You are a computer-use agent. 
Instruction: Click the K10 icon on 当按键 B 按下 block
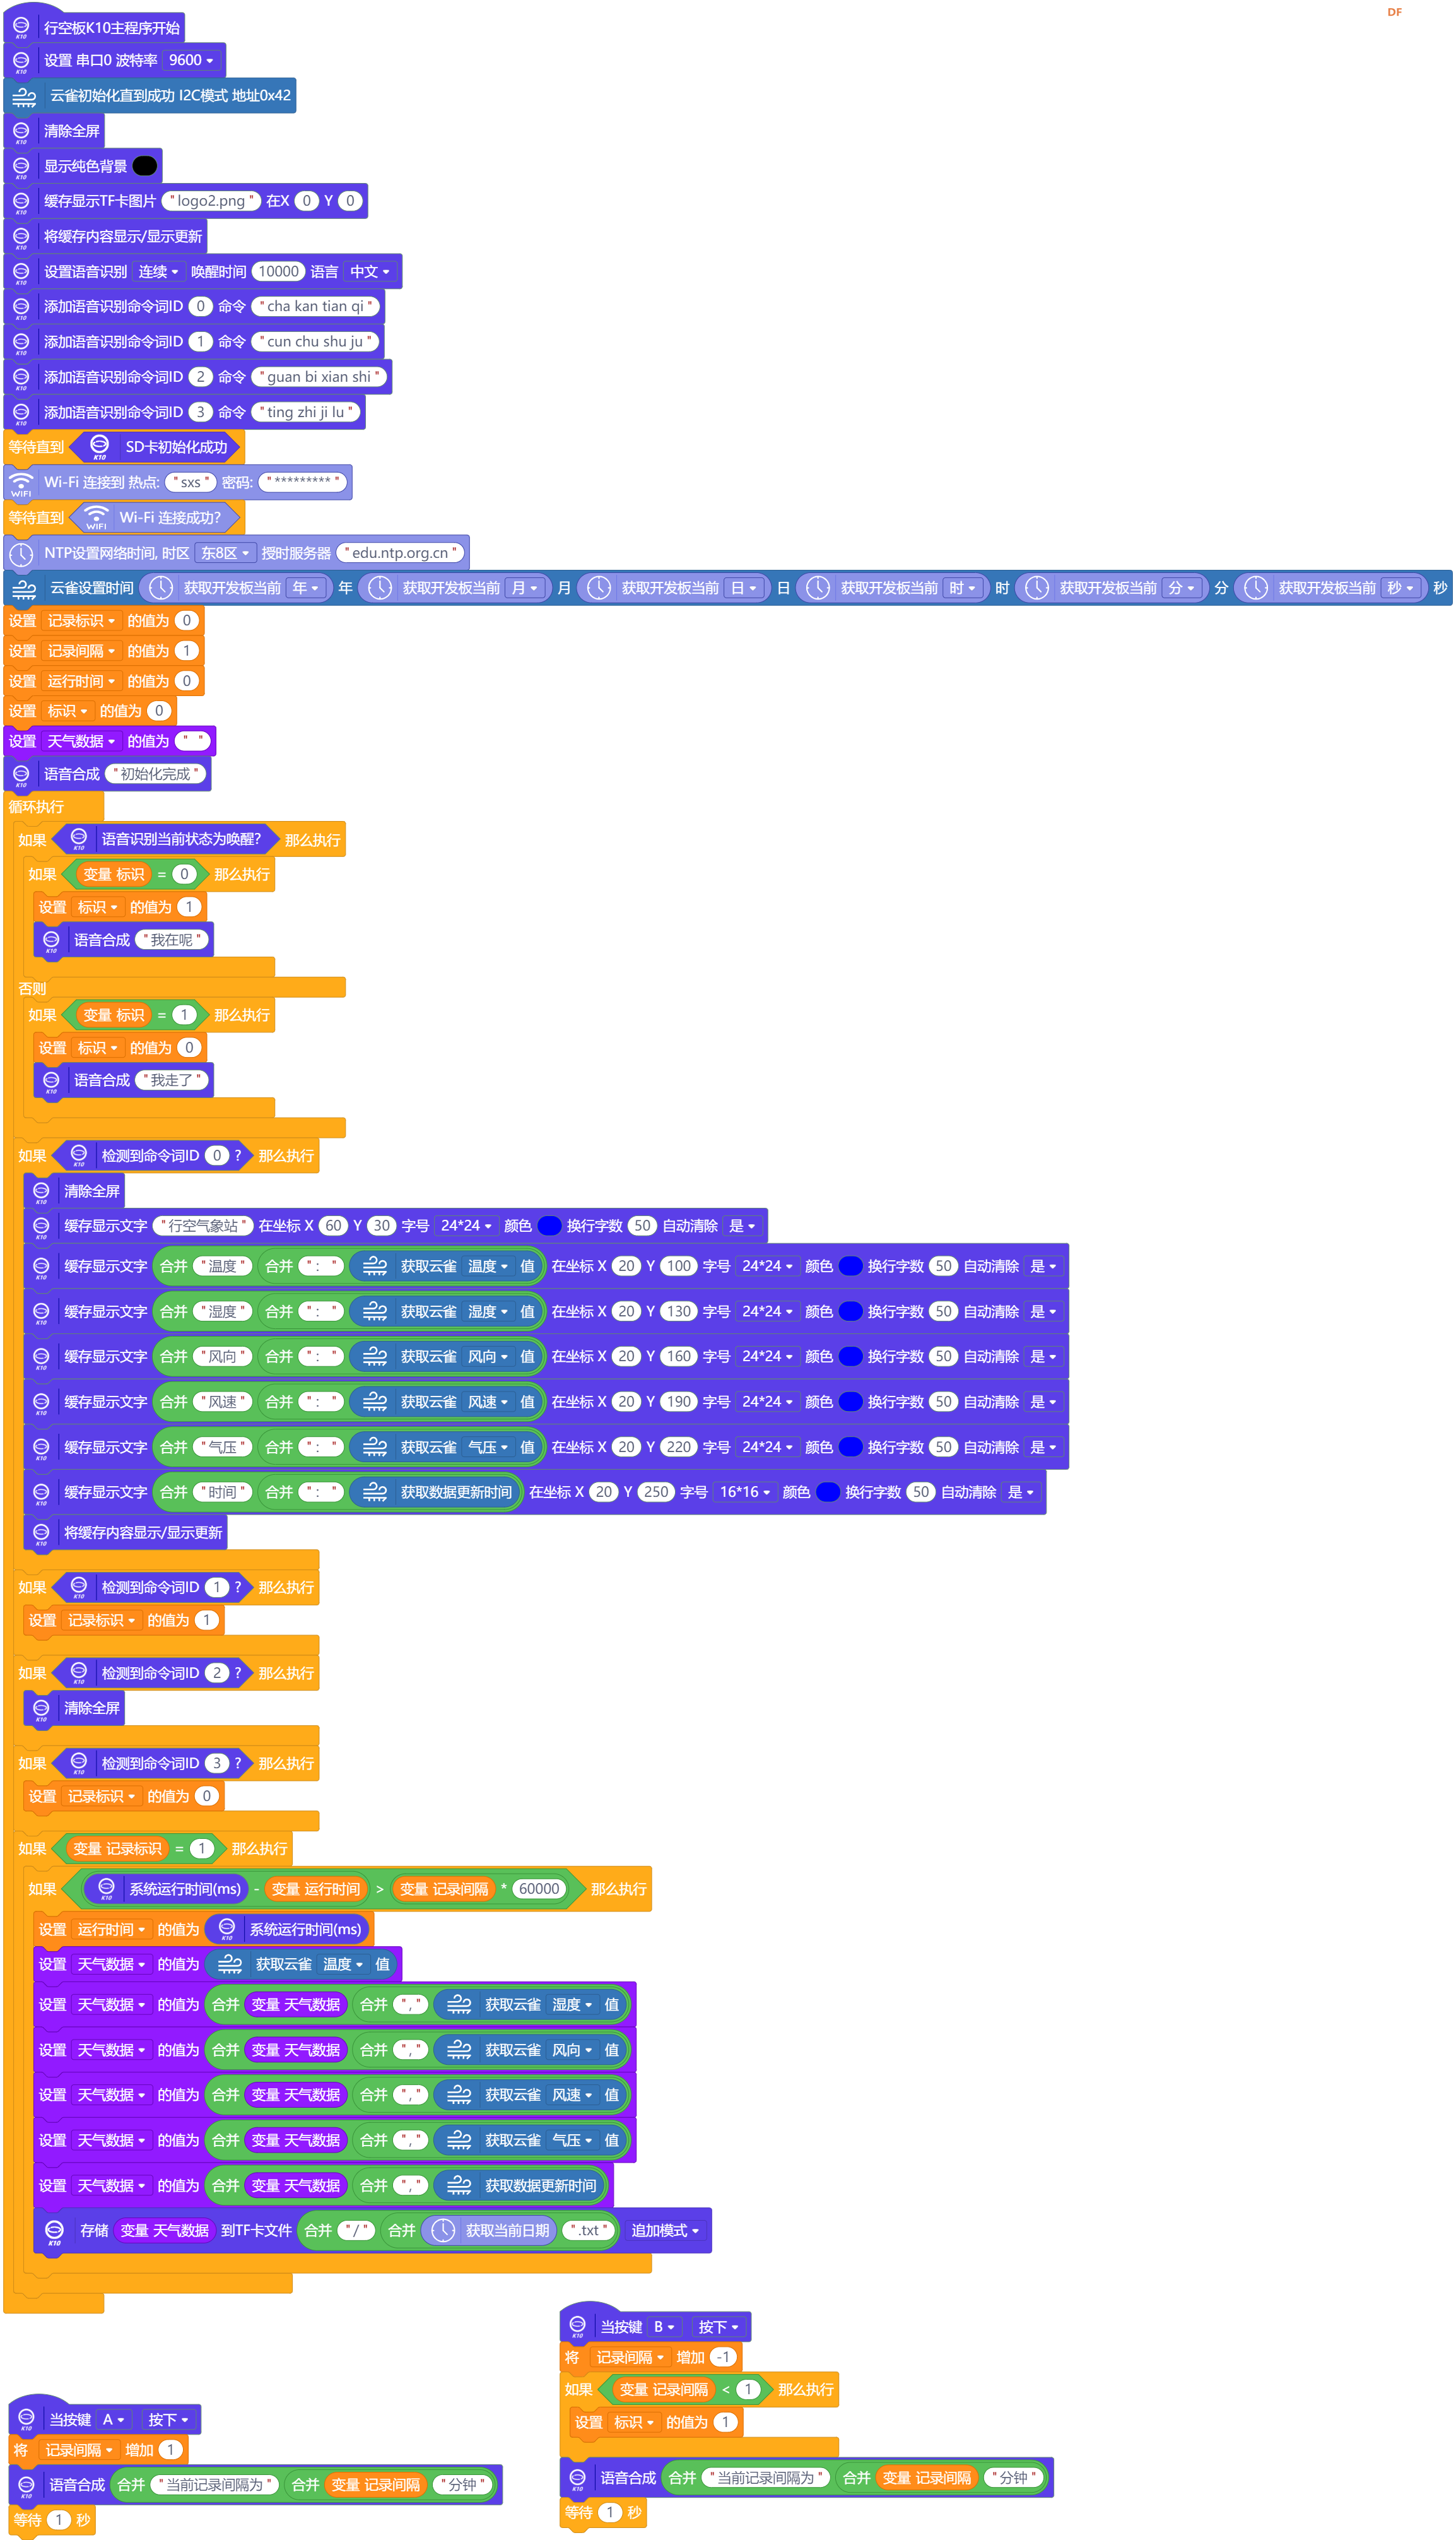(578, 2327)
